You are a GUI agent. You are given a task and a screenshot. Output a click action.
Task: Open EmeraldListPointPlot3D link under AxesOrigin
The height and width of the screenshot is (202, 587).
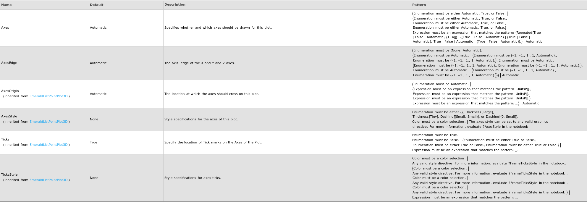tap(48, 96)
